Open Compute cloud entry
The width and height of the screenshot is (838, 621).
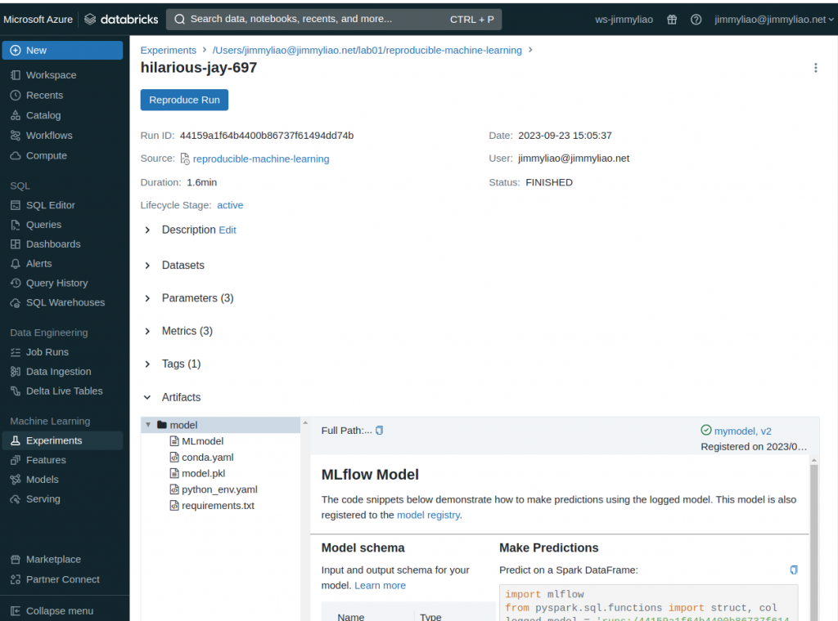point(46,156)
